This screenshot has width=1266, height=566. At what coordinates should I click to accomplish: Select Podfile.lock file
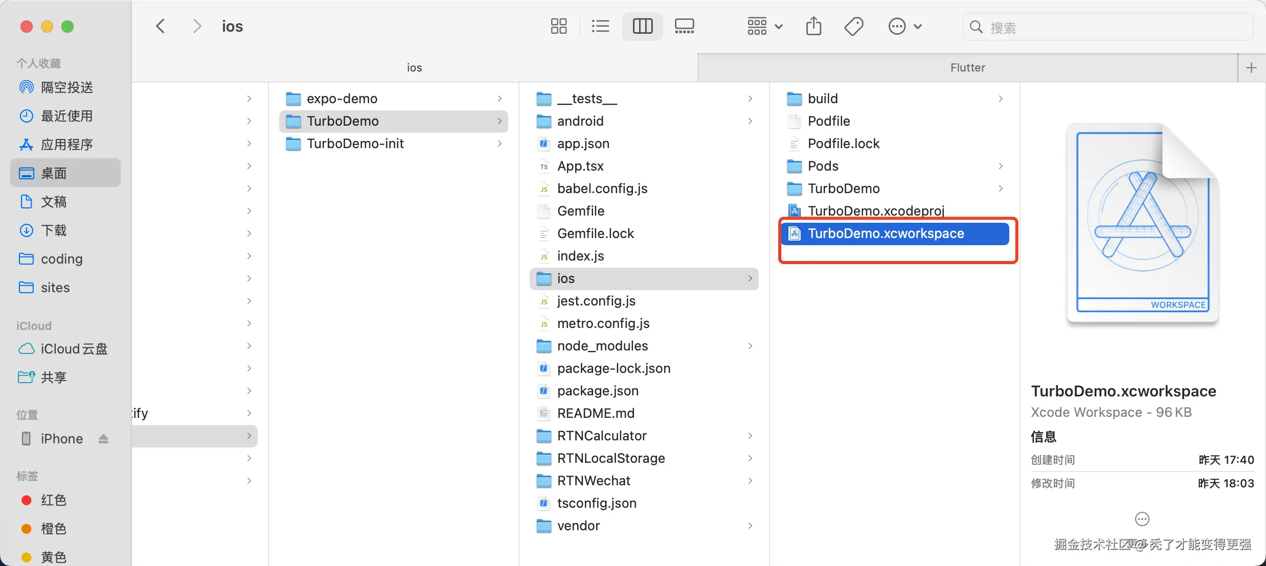coord(895,144)
